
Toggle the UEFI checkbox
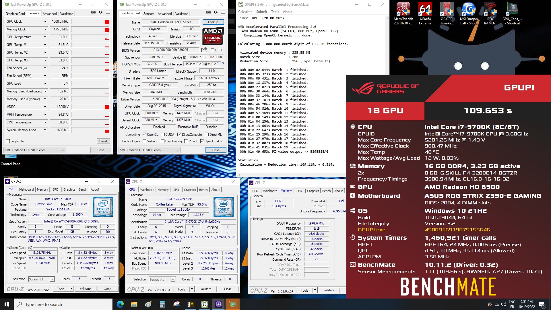[213, 50]
